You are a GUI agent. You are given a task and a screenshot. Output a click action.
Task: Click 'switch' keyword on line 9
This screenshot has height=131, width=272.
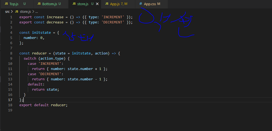[x=30, y=59]
